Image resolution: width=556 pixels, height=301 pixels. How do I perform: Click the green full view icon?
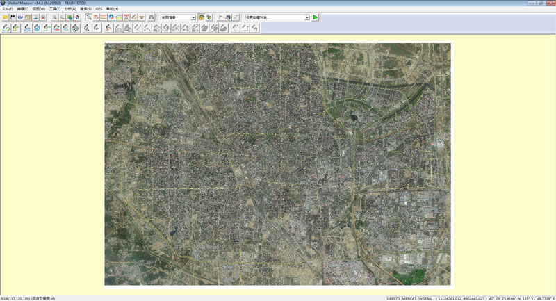point(69,17)
